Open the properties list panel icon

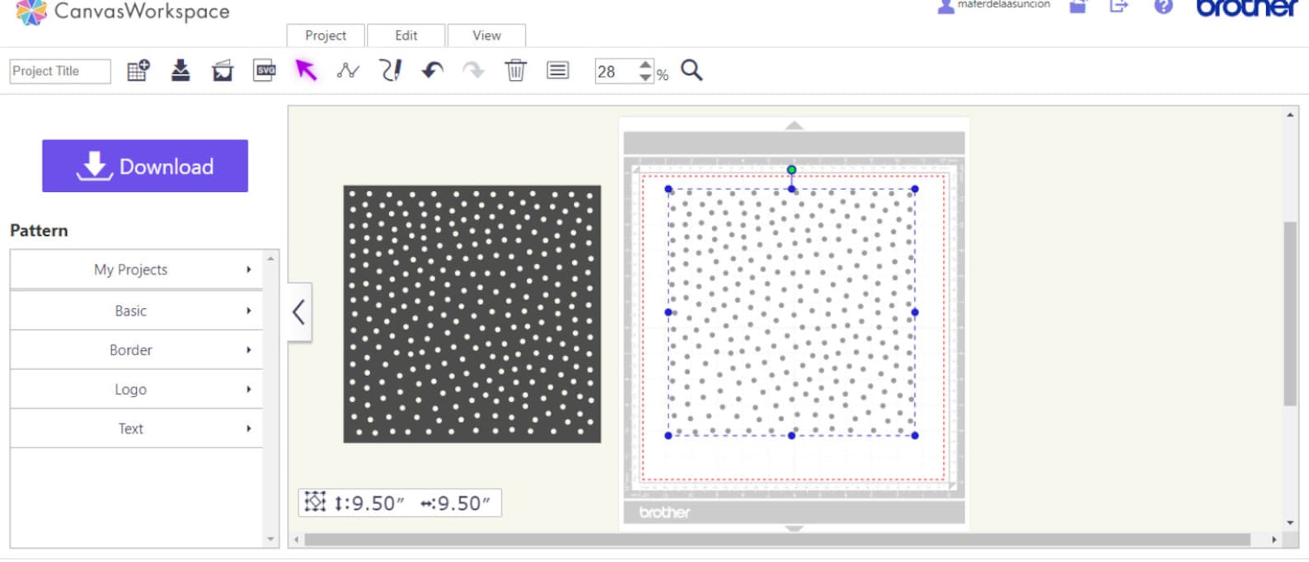click(558, 71)
